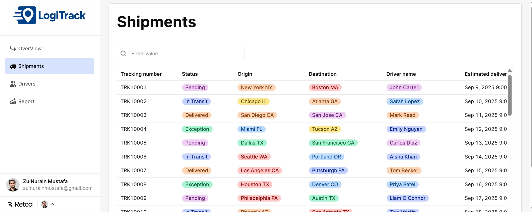Screen dimensions: 532x213
Task: Select the TRK10001 tracking number row
Action: coord(133,87)
